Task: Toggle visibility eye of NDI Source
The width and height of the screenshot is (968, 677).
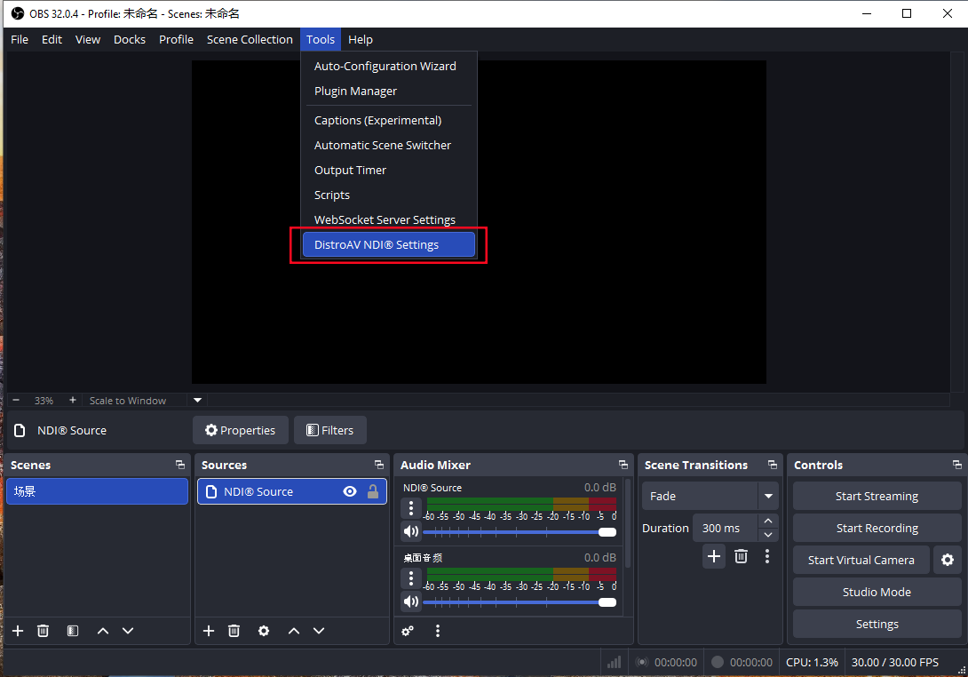Action: click(x=350, y=491)
